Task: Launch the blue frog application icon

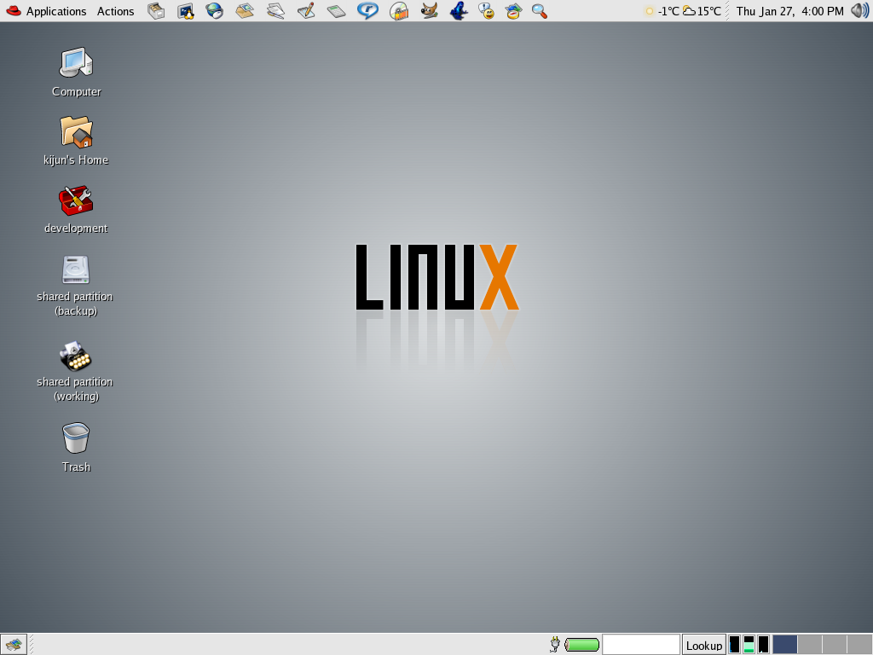Action: [x=458, y=10]
